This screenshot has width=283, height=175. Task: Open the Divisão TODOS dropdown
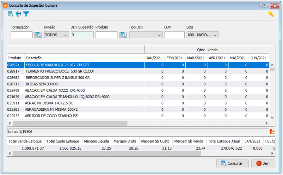(56, 35)
